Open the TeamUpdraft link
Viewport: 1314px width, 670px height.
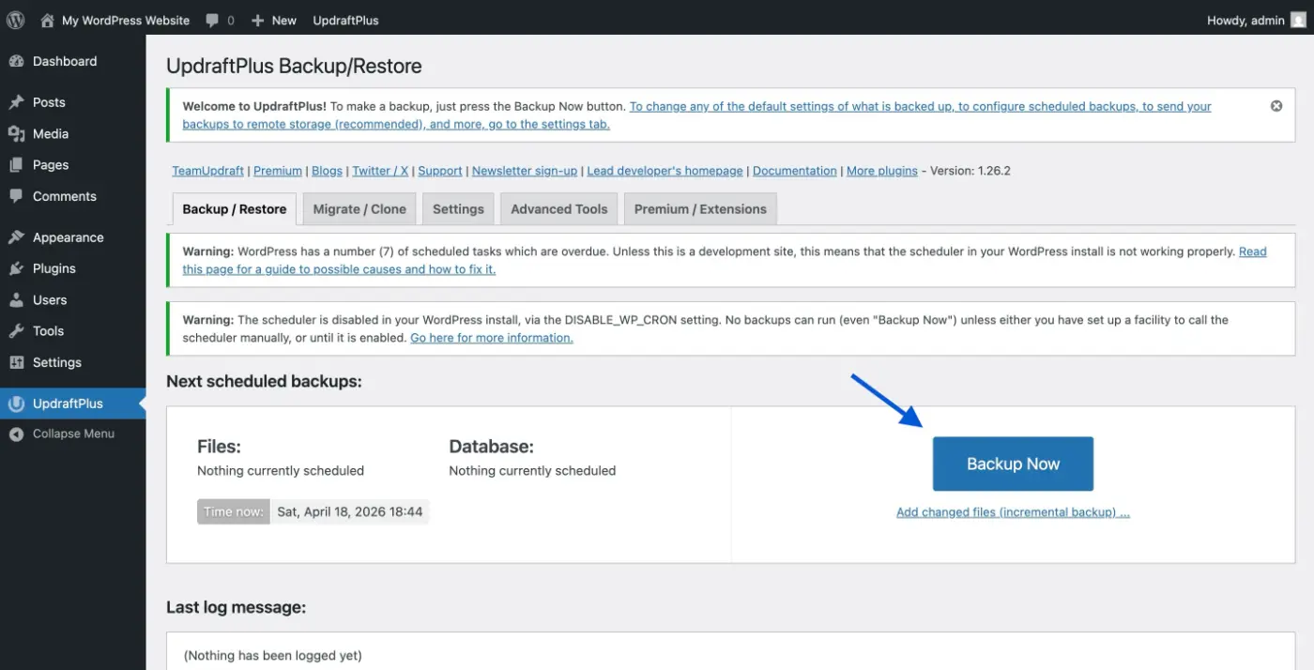point(208,171)
